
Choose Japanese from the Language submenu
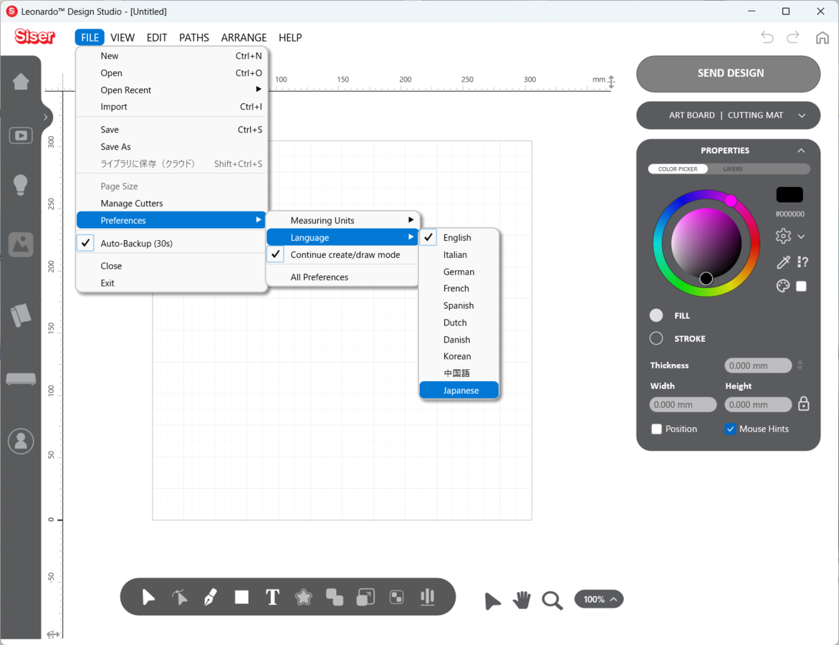460,391
